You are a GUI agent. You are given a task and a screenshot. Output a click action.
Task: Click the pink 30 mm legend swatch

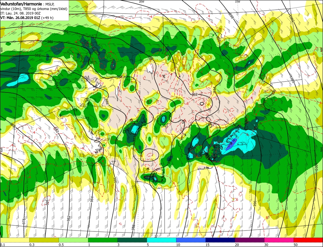tap(279, 240)
